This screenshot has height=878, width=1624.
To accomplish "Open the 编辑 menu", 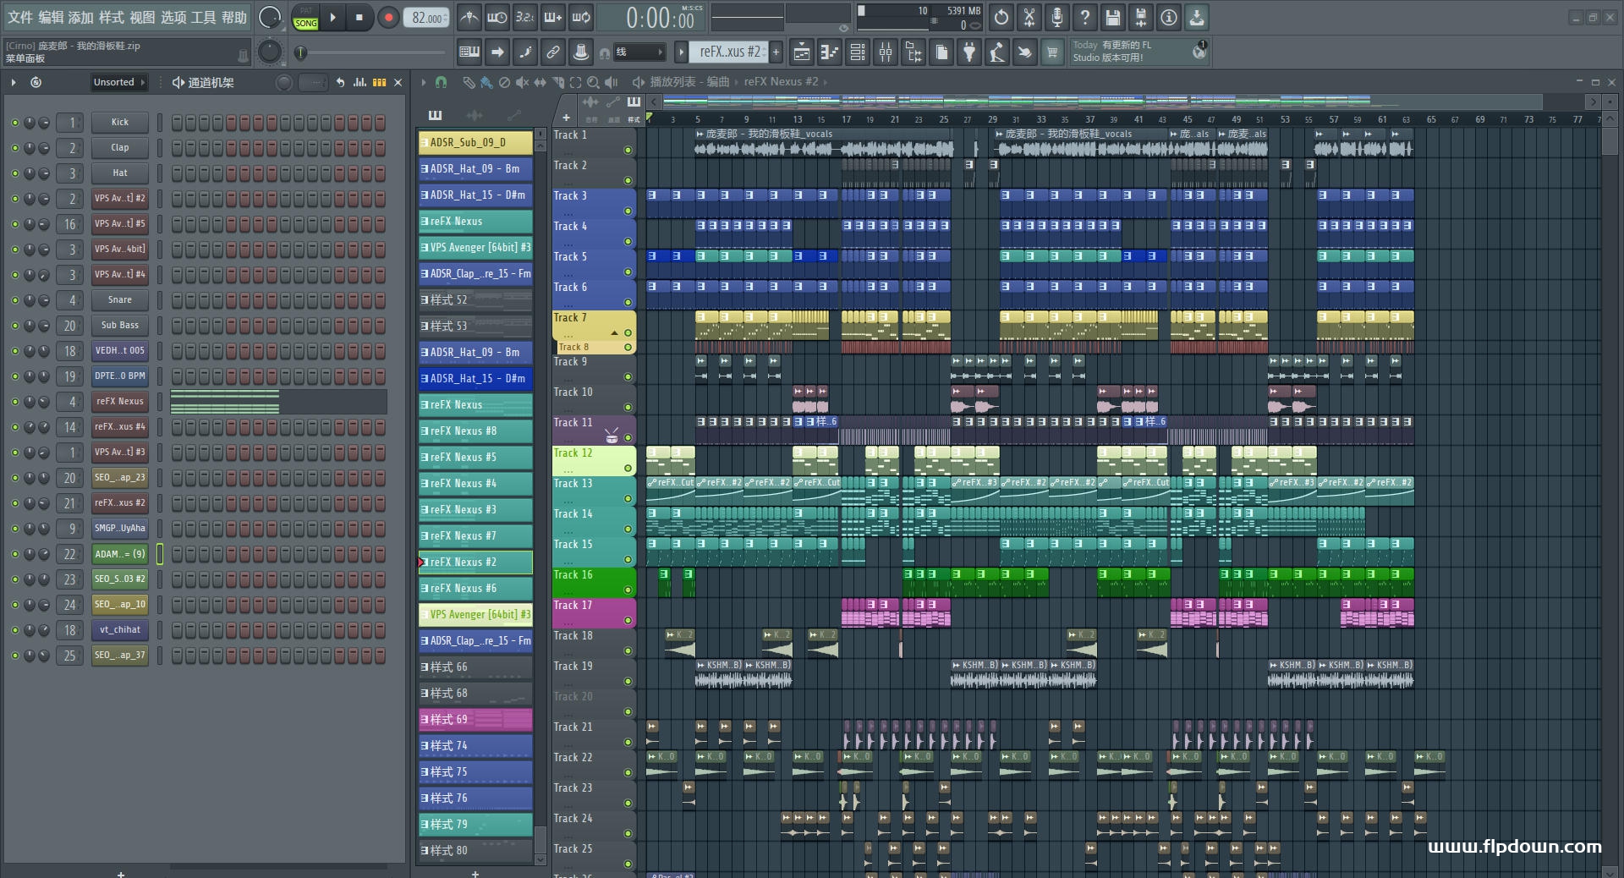I will tap(51, 18).
